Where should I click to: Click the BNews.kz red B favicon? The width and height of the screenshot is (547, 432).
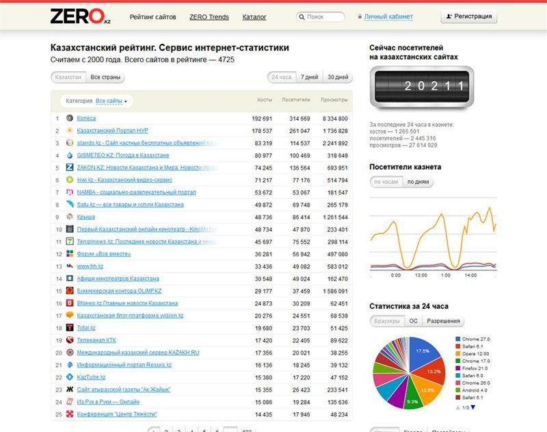pos(70,303)
